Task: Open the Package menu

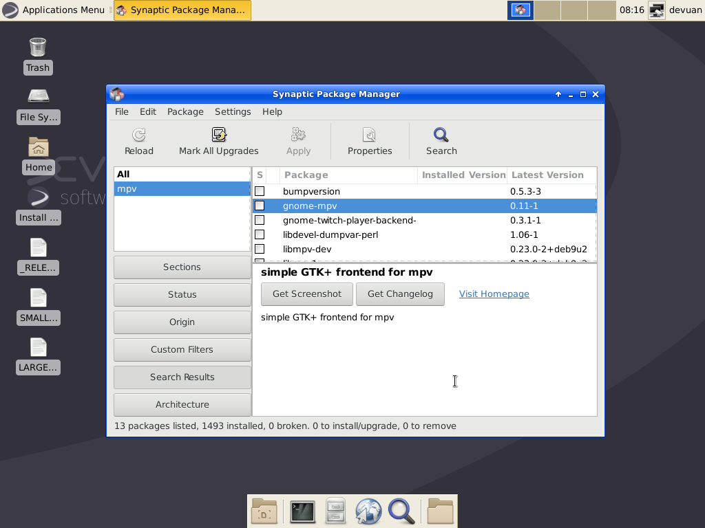Action: pyautogui.click(x=185, y=111)
